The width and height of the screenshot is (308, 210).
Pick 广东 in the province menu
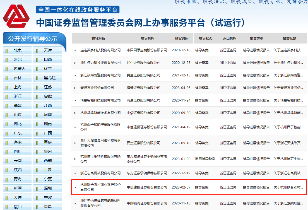[x=18, y=133]
